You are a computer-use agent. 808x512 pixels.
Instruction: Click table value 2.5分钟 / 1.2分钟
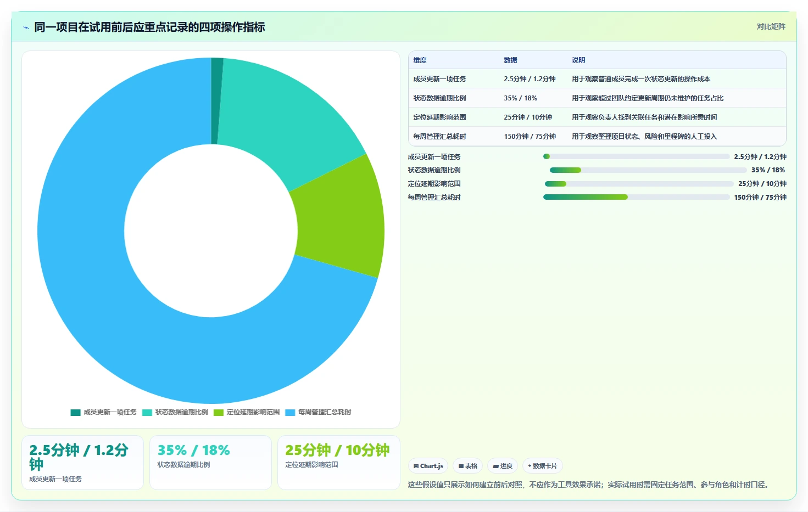[530, 79]
